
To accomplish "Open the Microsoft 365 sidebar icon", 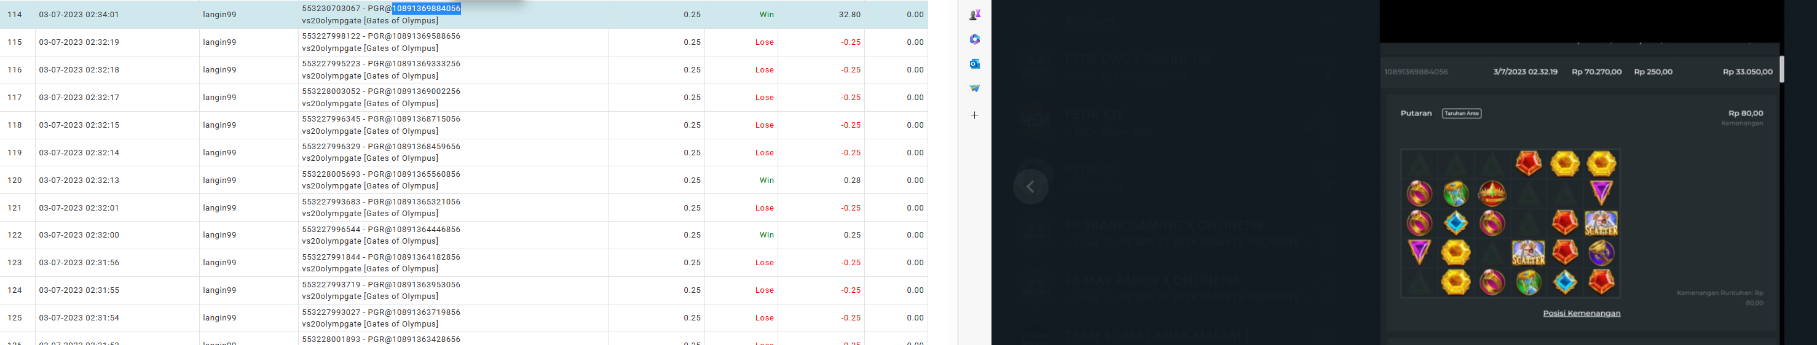I will pos(975,39).
